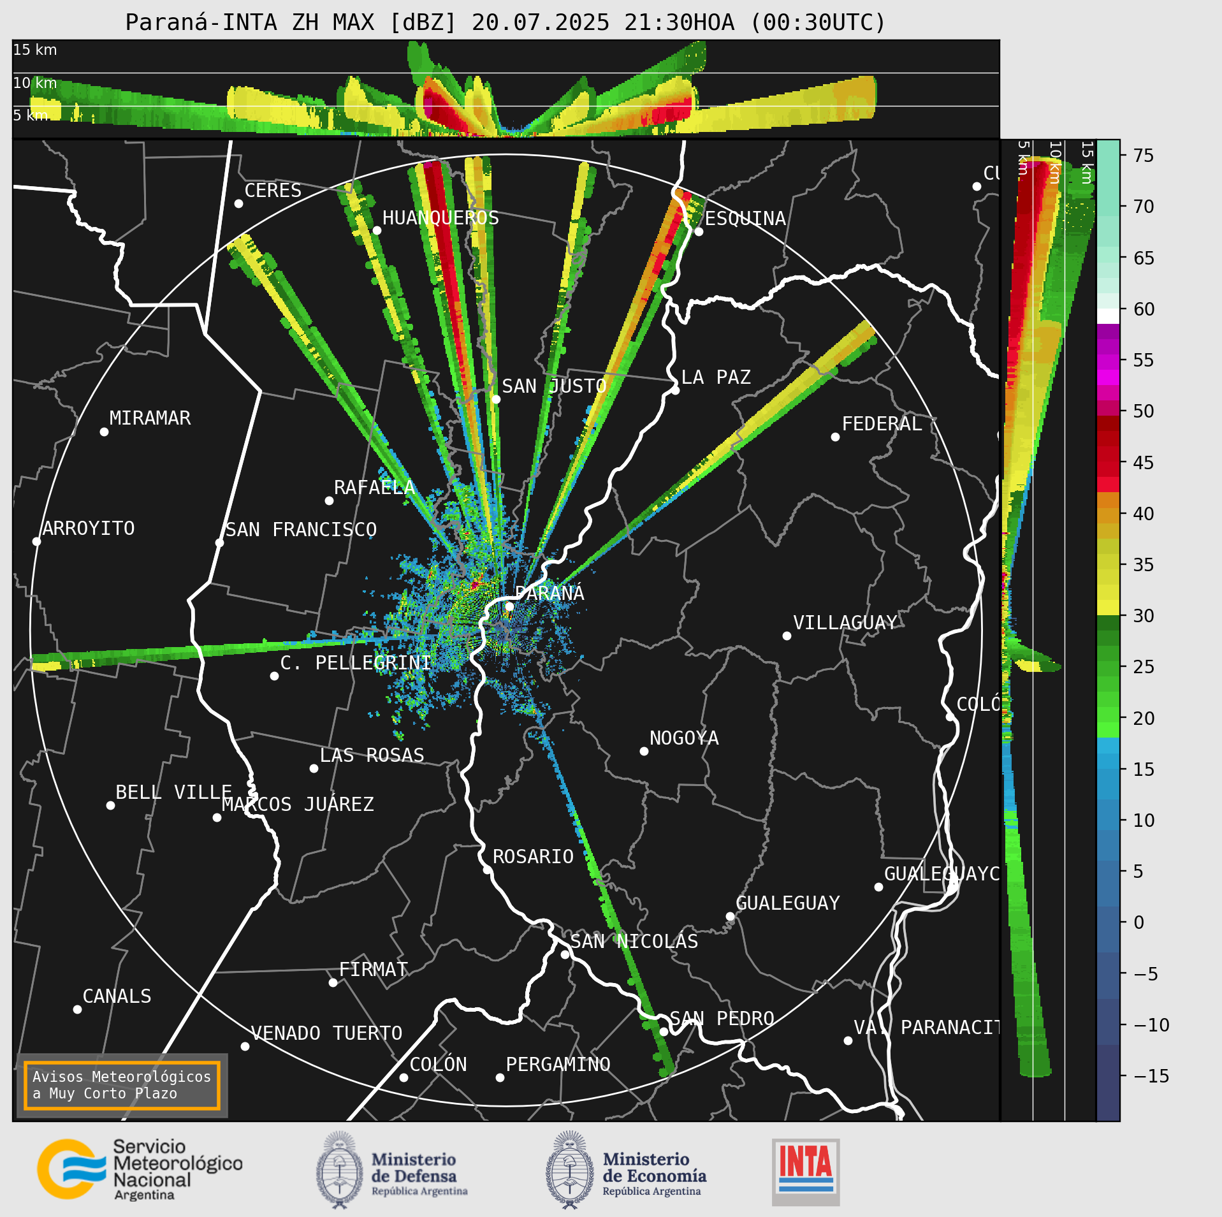Click the MIRAMAR city marker dot

tap(104, 432)
